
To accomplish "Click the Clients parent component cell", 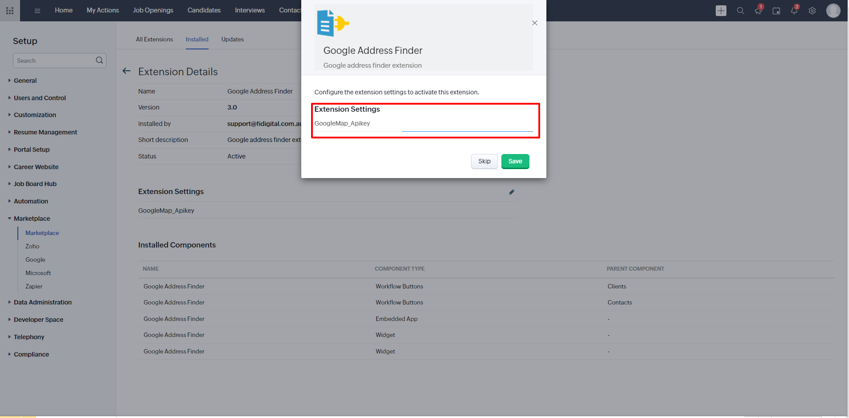I will click(617, 286).
